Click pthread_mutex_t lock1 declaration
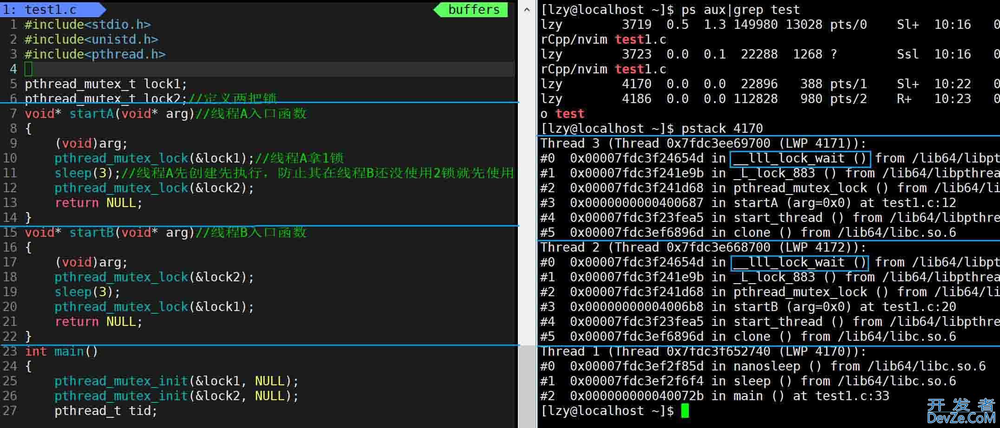This screenshot has height=428, width=1000. coord(106,84)
